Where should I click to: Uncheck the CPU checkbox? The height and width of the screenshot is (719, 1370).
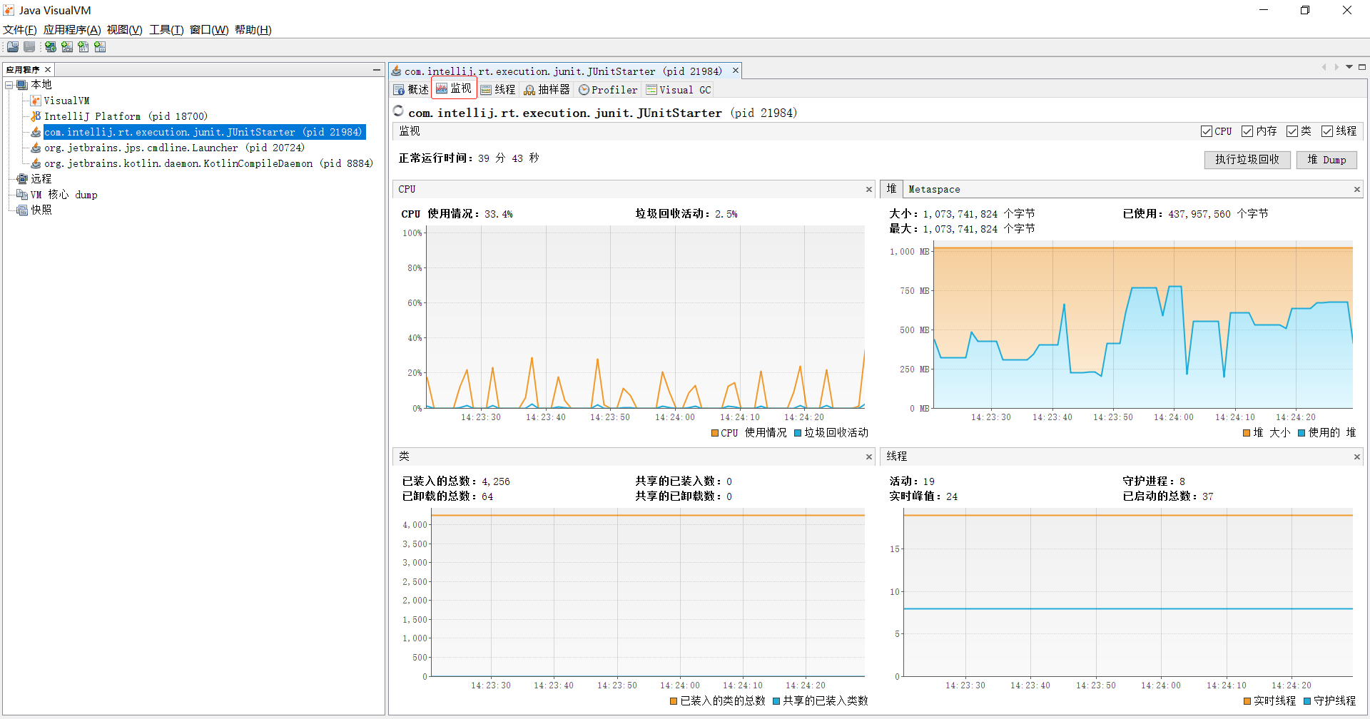coord(1207,131)
